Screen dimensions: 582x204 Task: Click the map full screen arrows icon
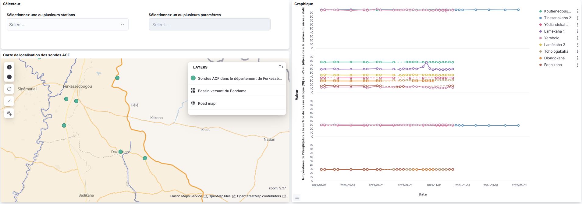click(x=9, y=101)
